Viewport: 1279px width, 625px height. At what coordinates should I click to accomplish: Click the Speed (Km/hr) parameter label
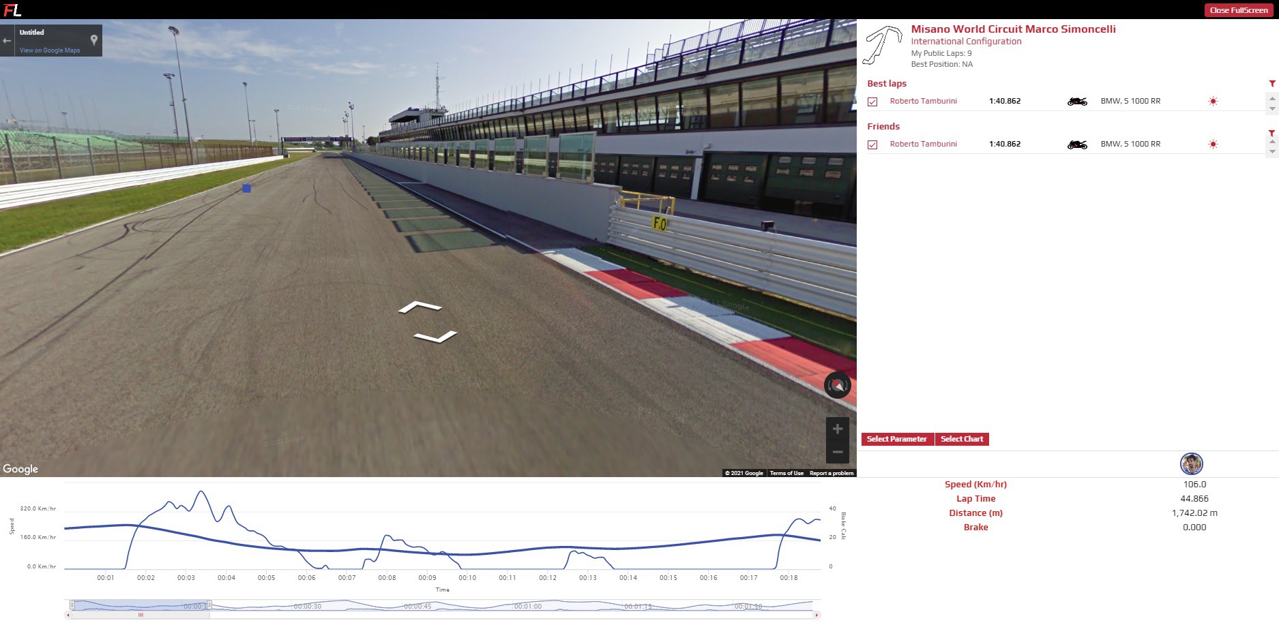coord(975,485)
